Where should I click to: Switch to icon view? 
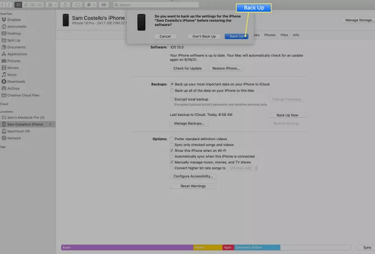pyautogui.click(x=18, y=5)
